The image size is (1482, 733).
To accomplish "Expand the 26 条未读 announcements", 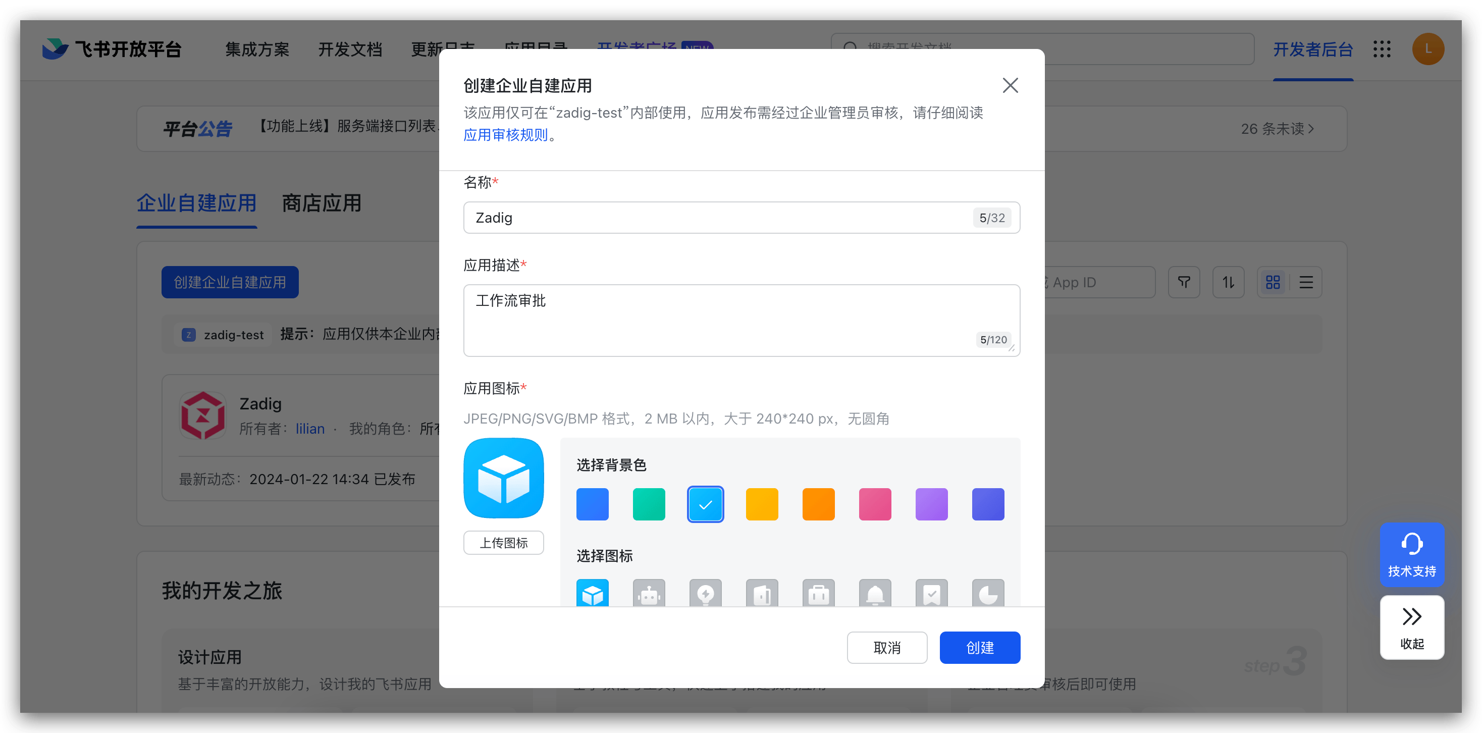I will tap(1277, 129).
